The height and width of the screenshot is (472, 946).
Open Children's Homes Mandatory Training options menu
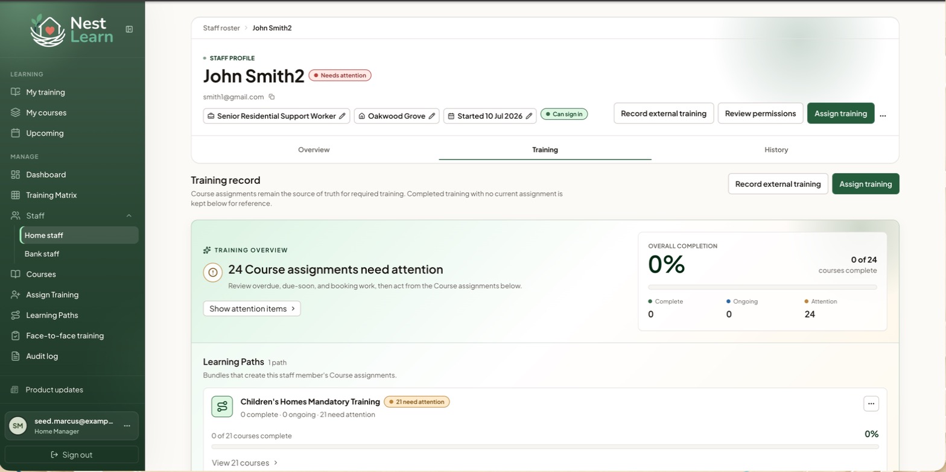[871, 404]
